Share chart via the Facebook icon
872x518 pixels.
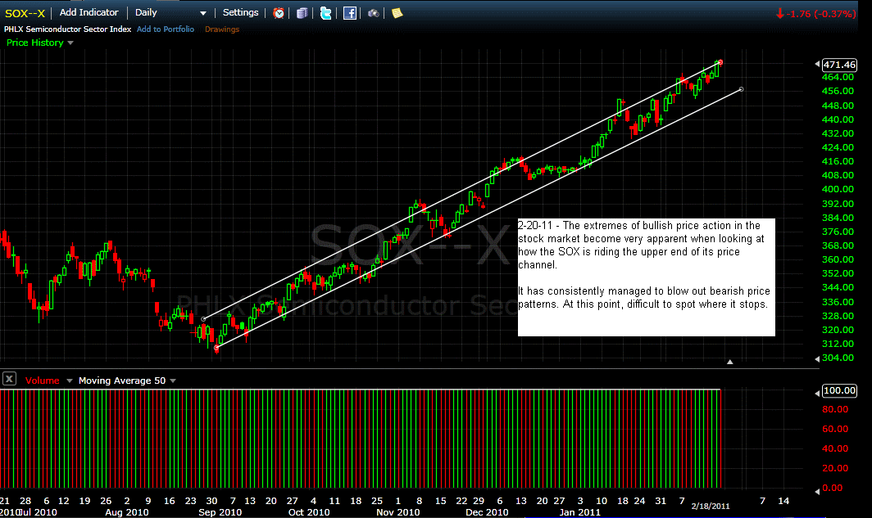350,13
